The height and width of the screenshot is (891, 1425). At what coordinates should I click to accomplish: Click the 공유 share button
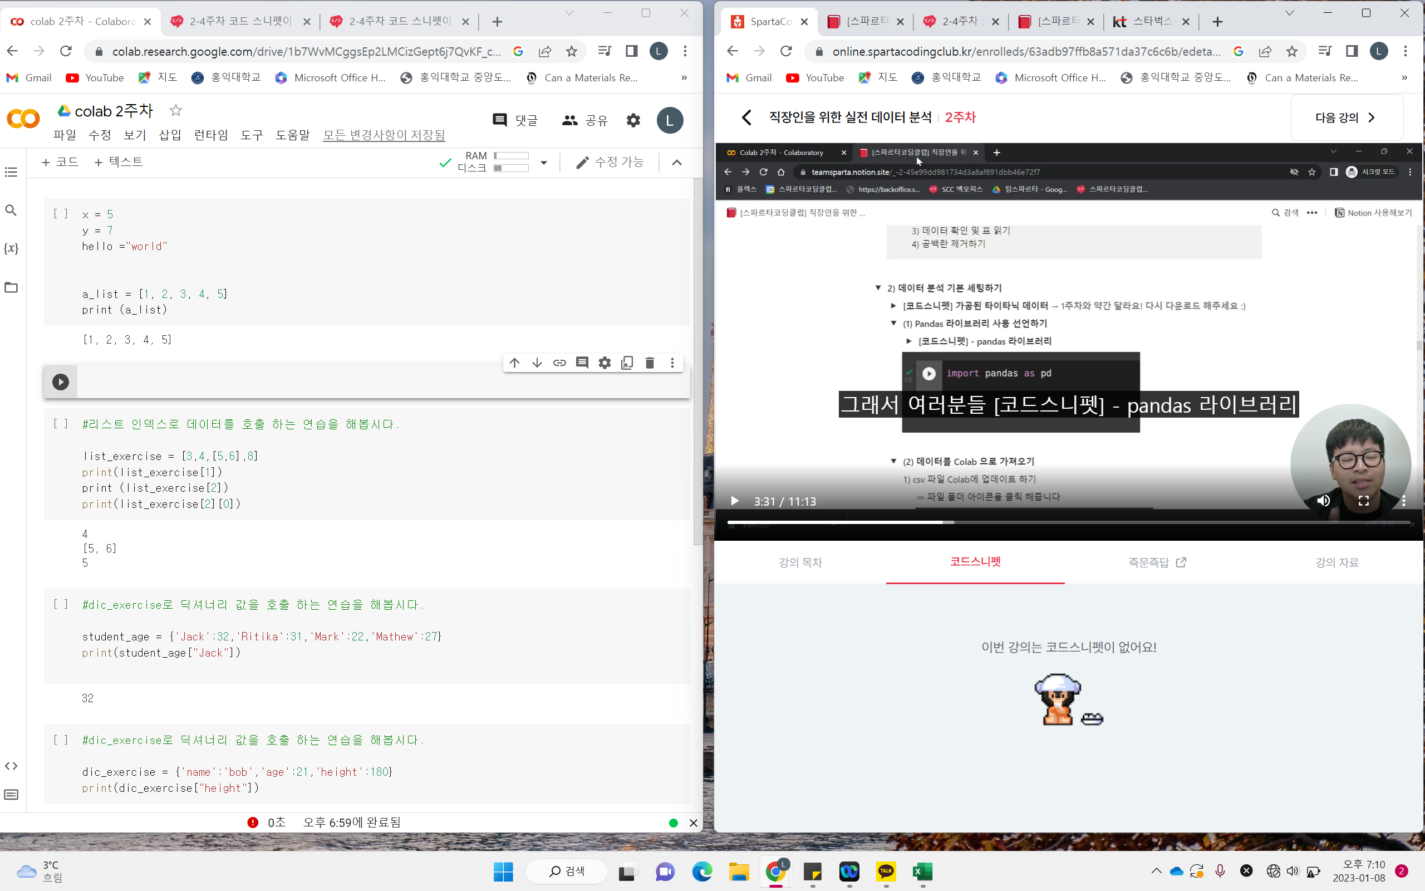[x=584, y=120]
